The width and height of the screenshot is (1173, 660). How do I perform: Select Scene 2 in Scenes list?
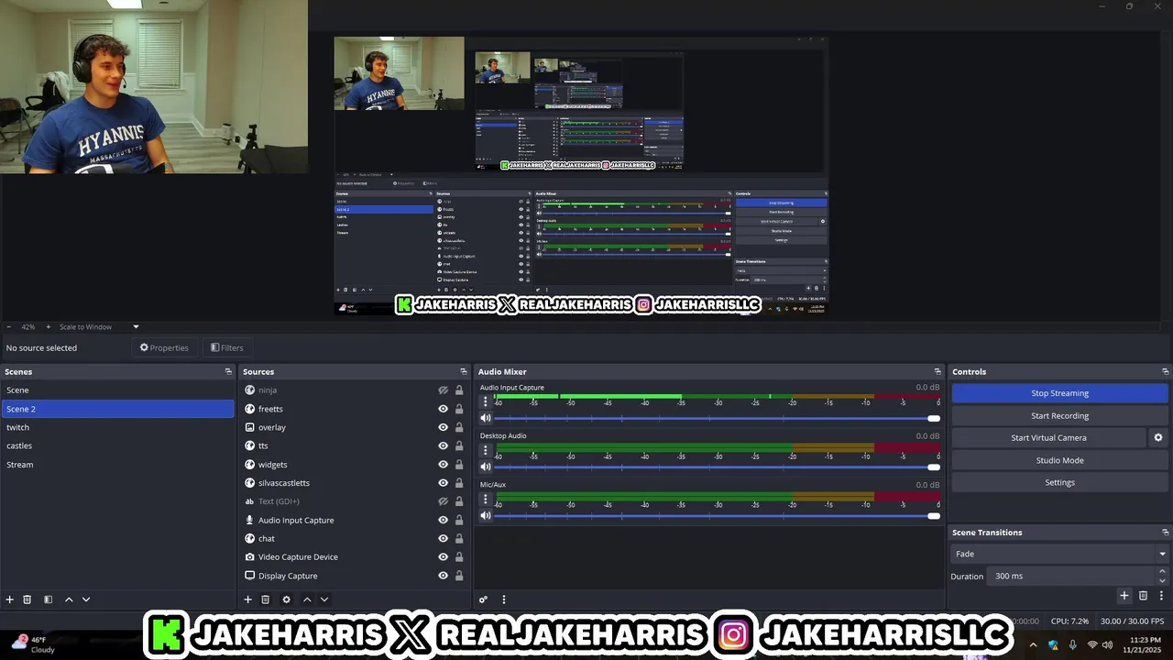coord(117,409)
